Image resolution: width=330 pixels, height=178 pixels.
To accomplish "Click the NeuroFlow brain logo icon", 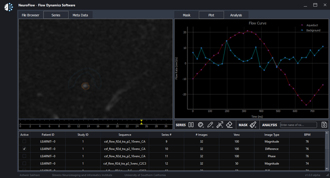I will pos(9,7).
